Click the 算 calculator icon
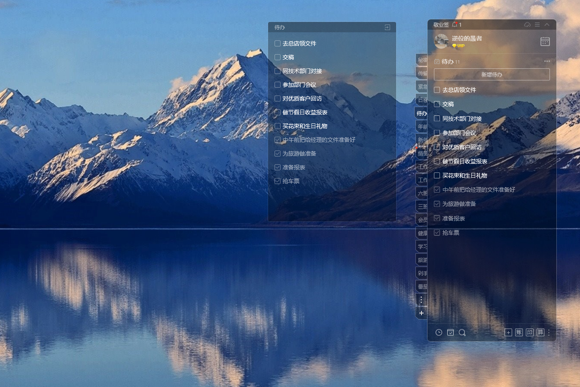This screenshot has height=387, width=580. 540,332
